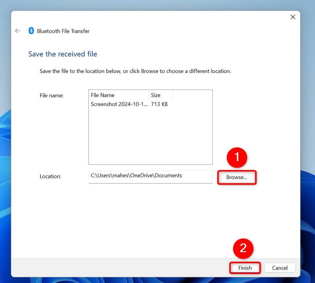The width and height of the screenshot is (315, 283).
Task: Click the Bluetooth File Transfer title text
Action: (x=63, y=31)
